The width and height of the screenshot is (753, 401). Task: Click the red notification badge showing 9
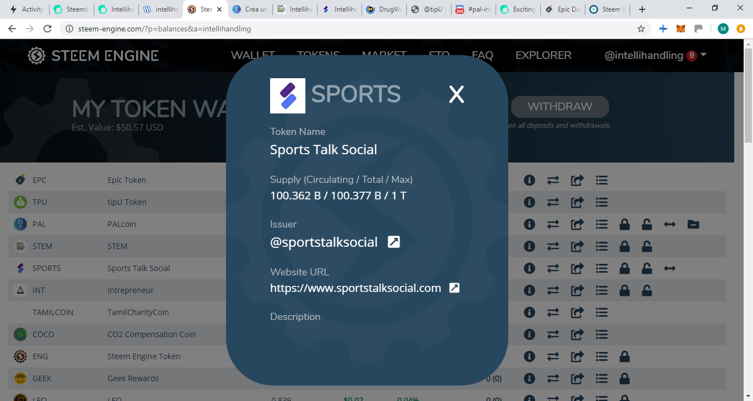[692, 56]
